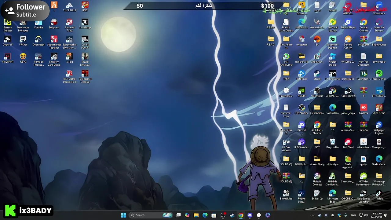Select the AnyDesk desktop icon
Image resolution: width=391 pixels, height=220 pixels.
coord(364,110)
